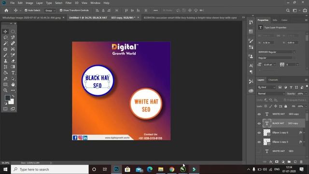The height and width of the screenshot is (174, 309).
Task: Open the Group auto-select dropdown
Action: click(x=50, y=11)
